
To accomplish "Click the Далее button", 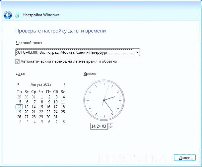I will (185, 158).
